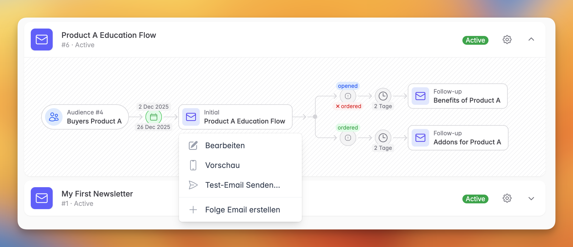573x247 pixels.
Task: Click the clock delay icon above Benefits of Product A
Action: [383, 97]
